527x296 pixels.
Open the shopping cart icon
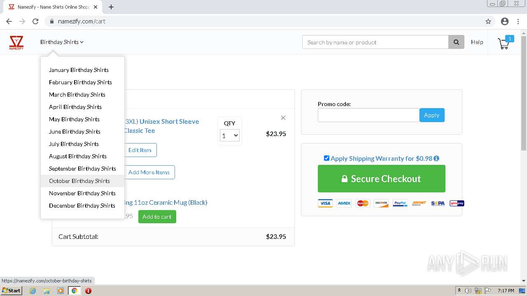tap(504, 43)
